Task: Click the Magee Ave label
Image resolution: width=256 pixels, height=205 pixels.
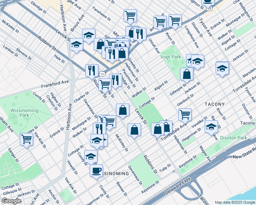Action: 205,154
